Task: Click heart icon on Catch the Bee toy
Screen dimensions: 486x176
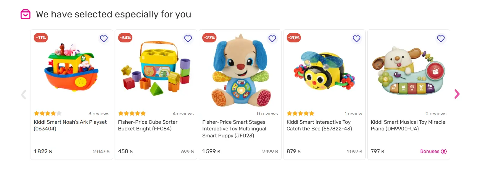Action: pos(356,39)
